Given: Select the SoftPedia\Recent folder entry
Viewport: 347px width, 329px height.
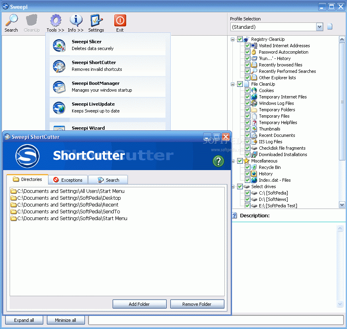Looking at the screenshot, I should (x=65, y=205).
